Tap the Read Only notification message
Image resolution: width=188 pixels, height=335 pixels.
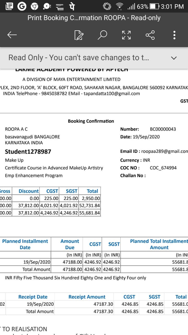coord(79,58)
